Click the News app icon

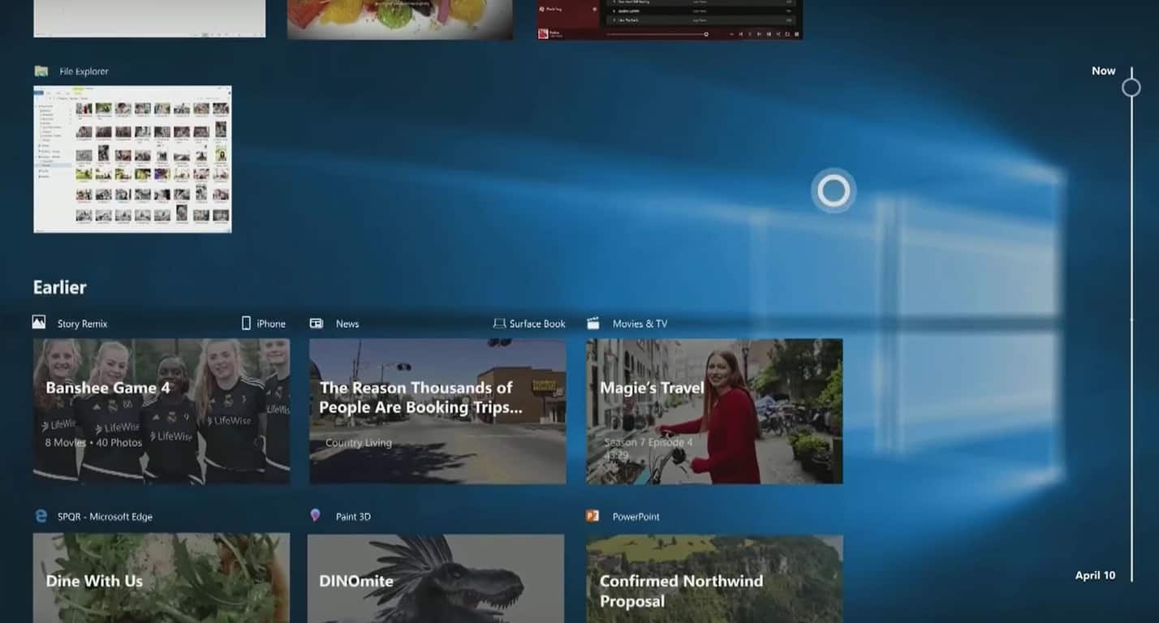(x=317, y=323)
